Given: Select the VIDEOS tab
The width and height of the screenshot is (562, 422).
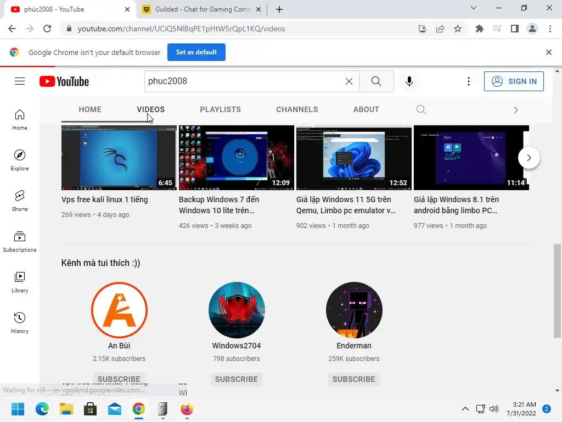Looking at the screenshot, I should [150, 109].
